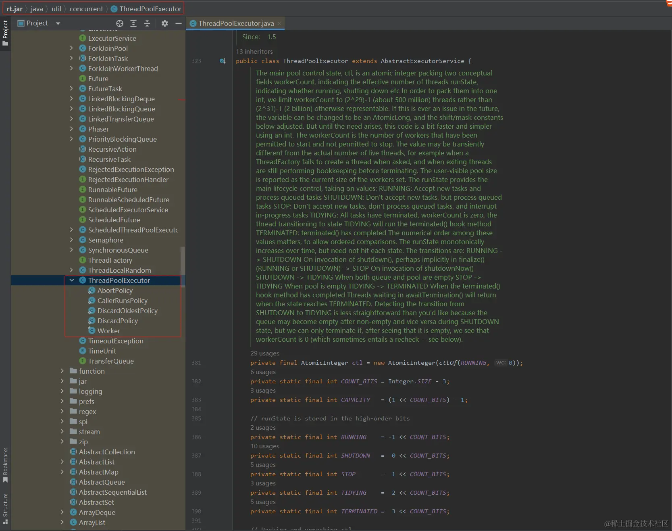
Task: Expand the regex folder node
Action: pyautogui.click(x=62, y=411)
